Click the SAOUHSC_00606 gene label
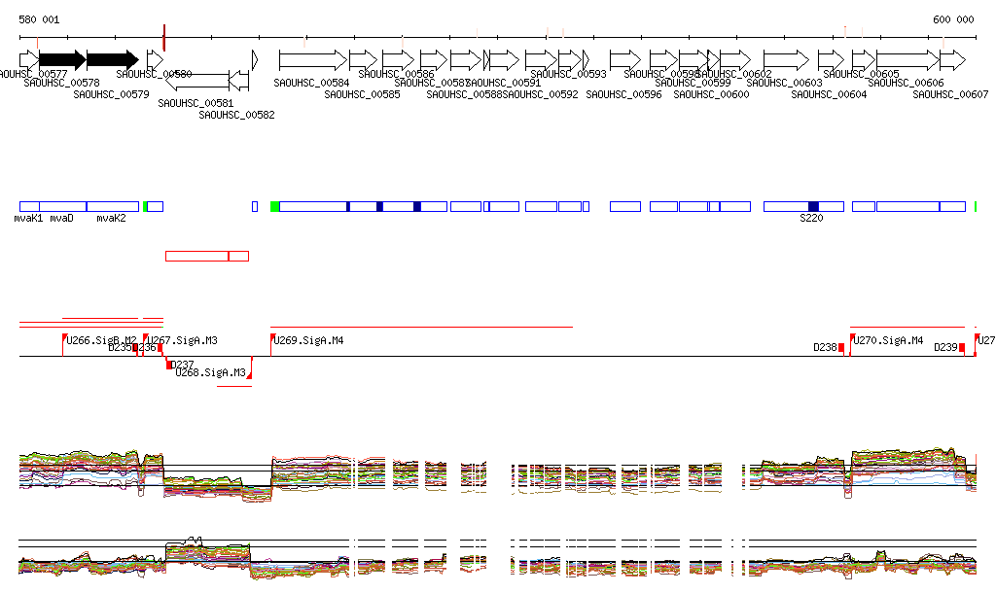 point(906,83)
